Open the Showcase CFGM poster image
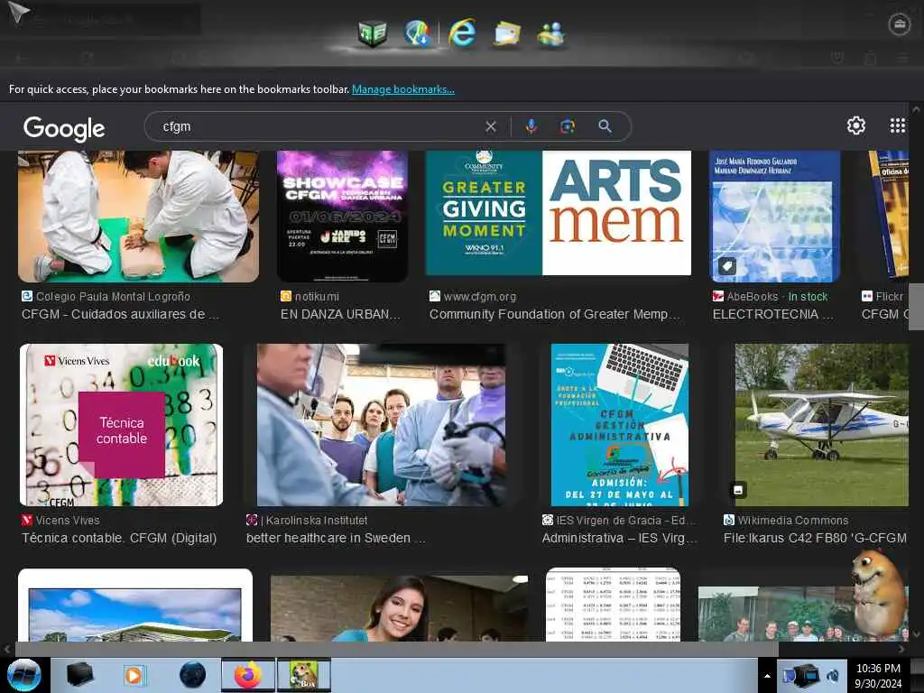This screenshot has height=693, width=924. click(x=342, y=217)
